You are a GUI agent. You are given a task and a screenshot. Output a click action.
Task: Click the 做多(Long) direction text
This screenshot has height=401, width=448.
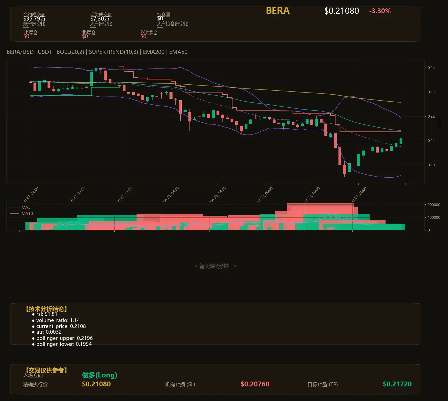99,375
